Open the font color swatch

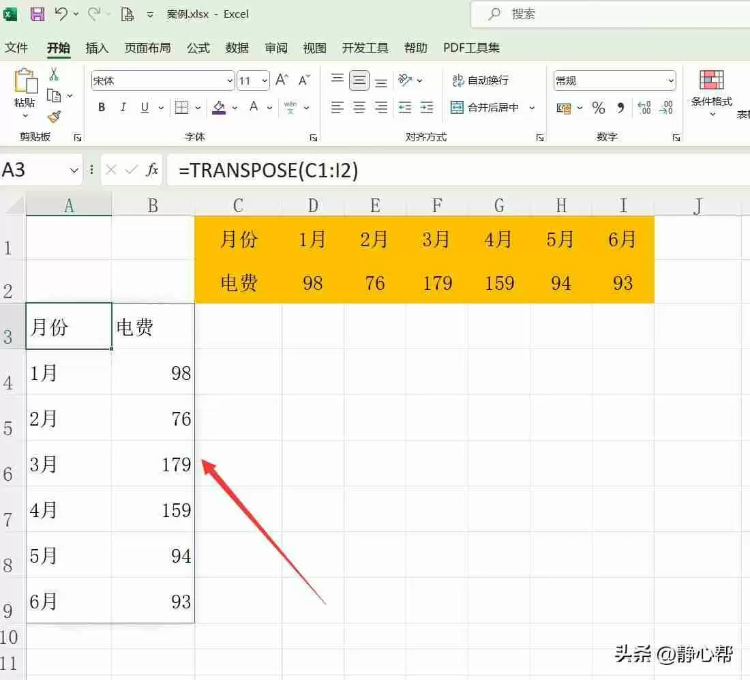[253, 107]
